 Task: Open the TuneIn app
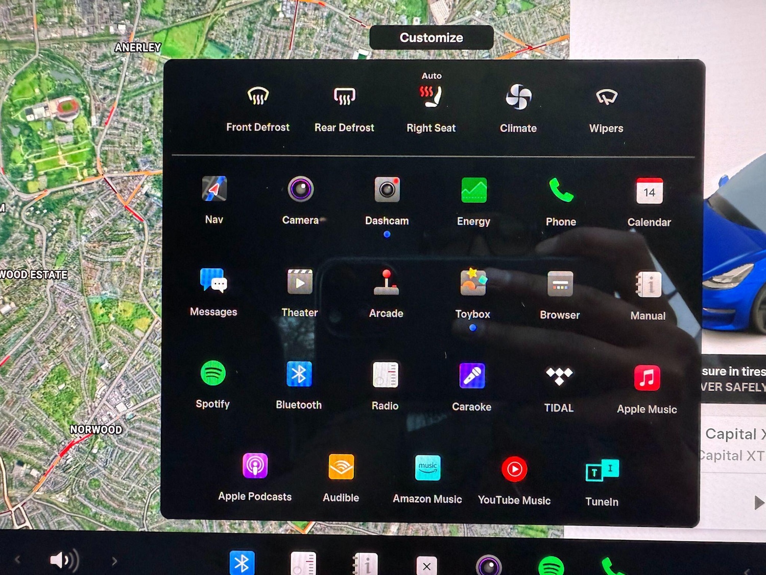click(x=602, y=470)
